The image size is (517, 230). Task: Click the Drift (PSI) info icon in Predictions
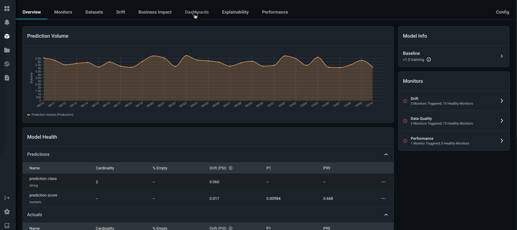click(x=231, y=168)
